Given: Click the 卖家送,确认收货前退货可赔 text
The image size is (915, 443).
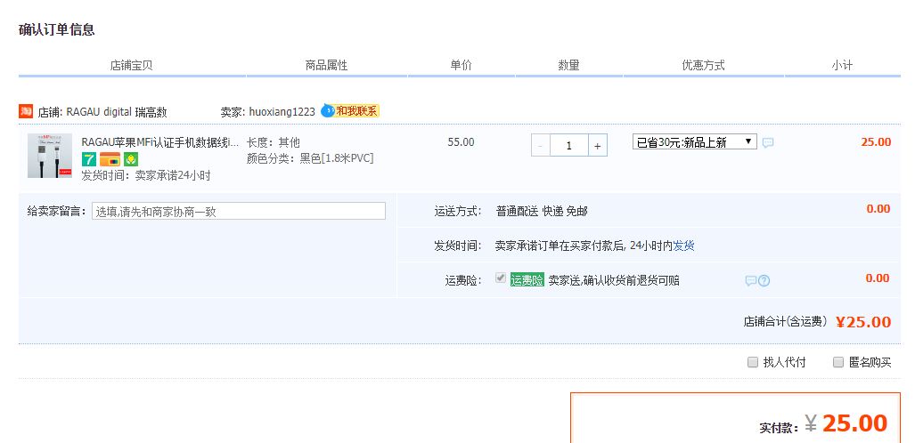Looking at the screenshot, I should [x=614, y=280].
